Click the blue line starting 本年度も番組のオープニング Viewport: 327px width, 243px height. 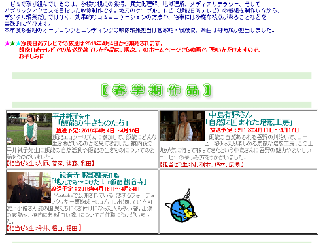tap(139, 30)
